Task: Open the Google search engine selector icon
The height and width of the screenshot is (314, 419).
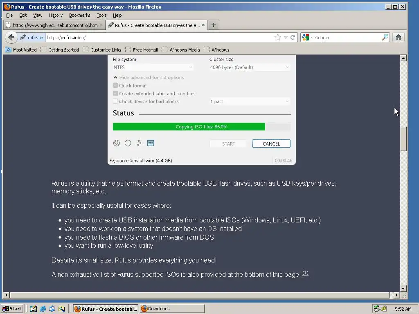Action: [307, 37]
